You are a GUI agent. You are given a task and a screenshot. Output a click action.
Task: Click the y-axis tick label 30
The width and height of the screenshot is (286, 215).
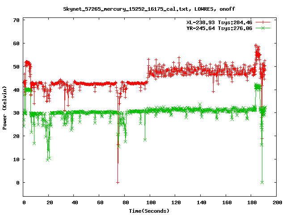[17, 113]
